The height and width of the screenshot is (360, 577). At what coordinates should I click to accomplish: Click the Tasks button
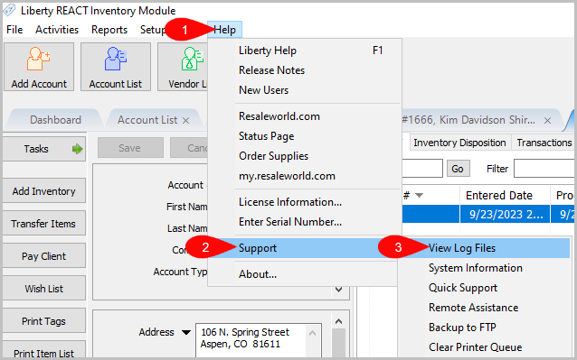coord(44,149)
